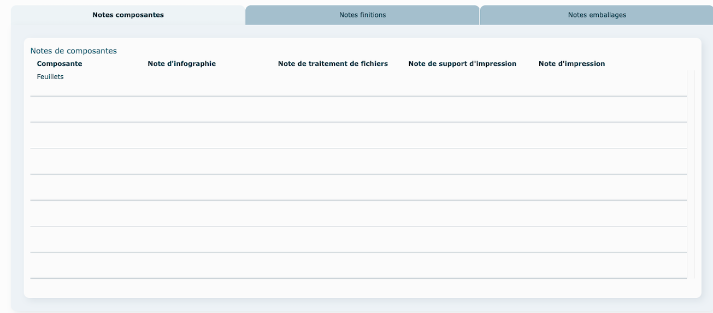Click the Note d'infographie column header
Screen dimensions: 713x313
tap(181, 64)
